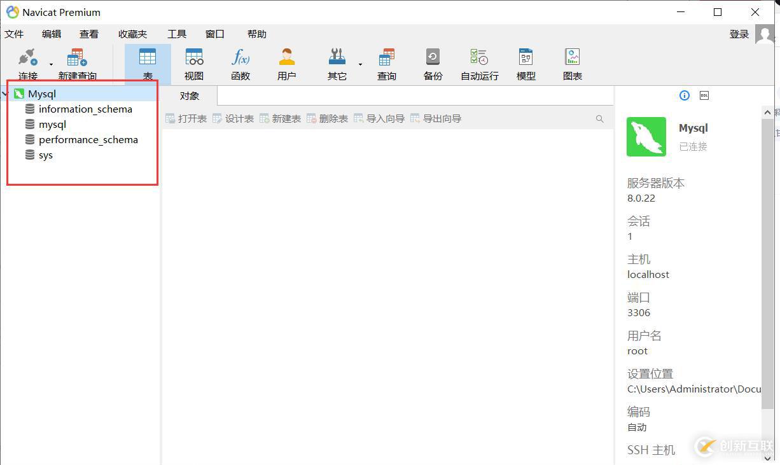Open the Help (帮助) menu
Viewport: 780px width, 465px height.
[257, 34]
